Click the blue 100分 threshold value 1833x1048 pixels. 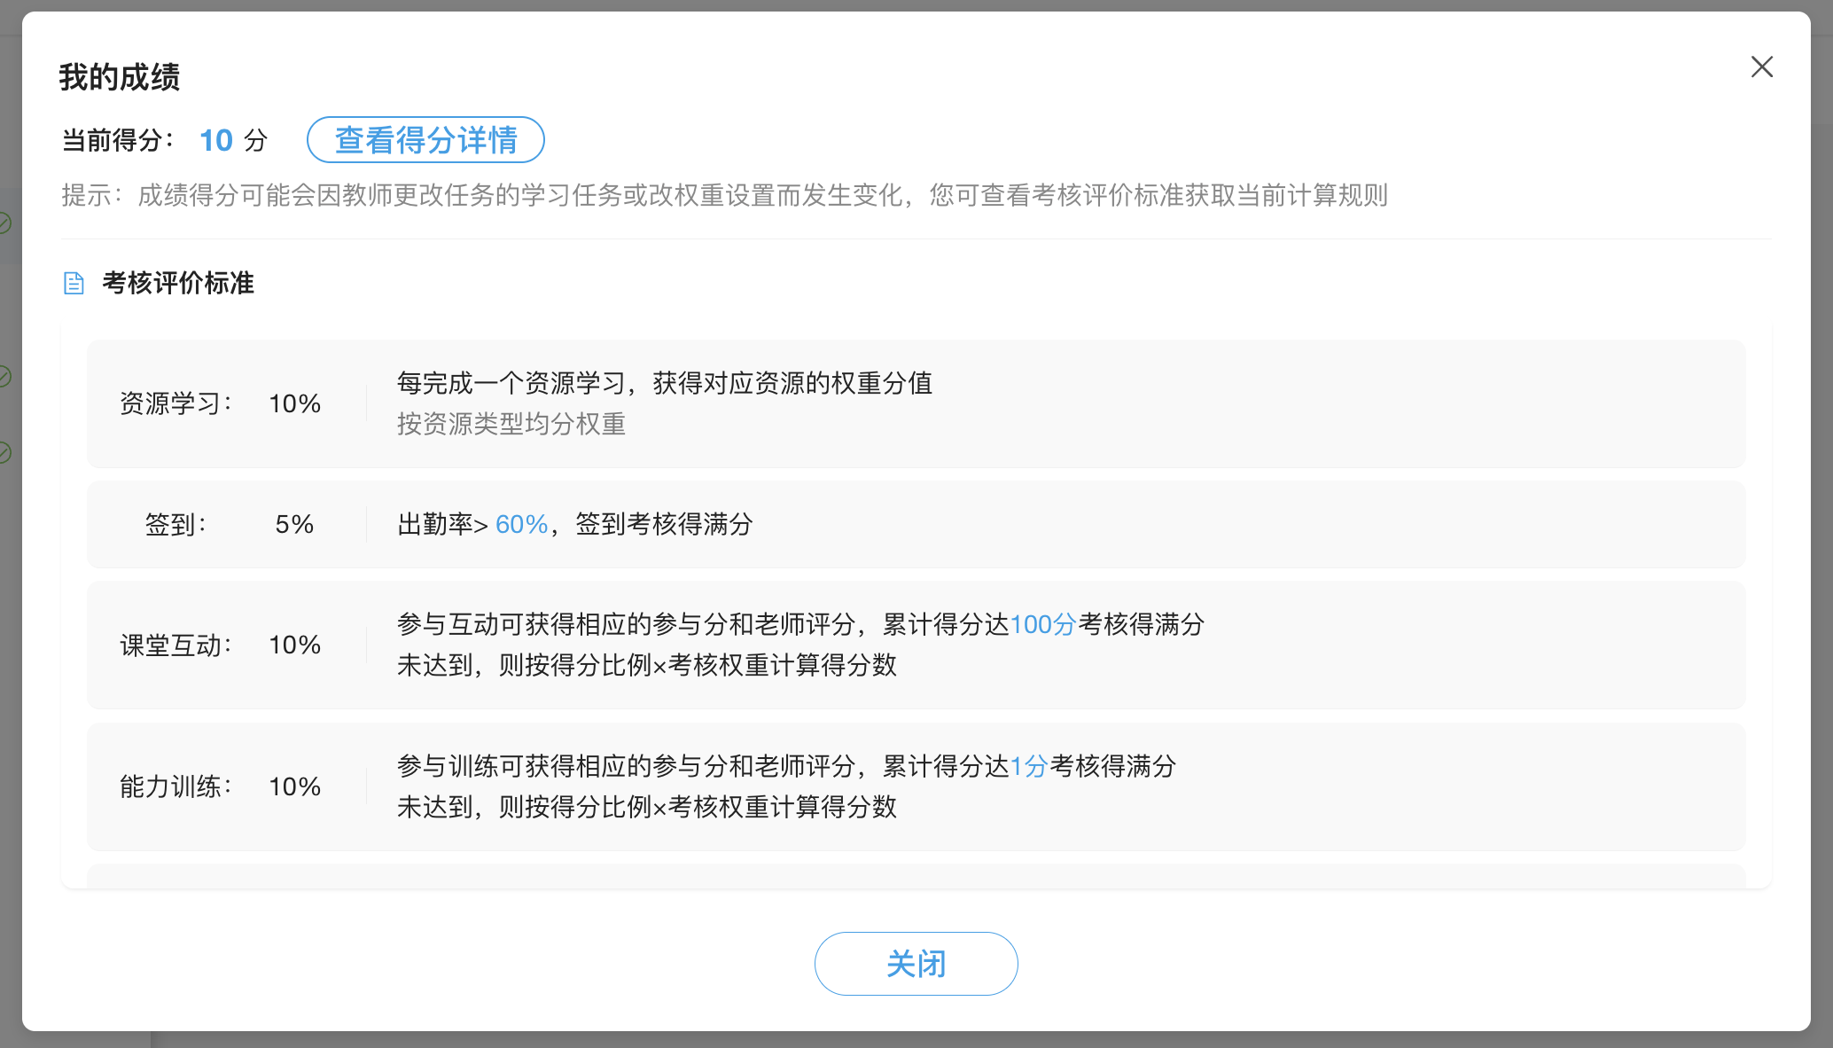tap(1043, 624)
